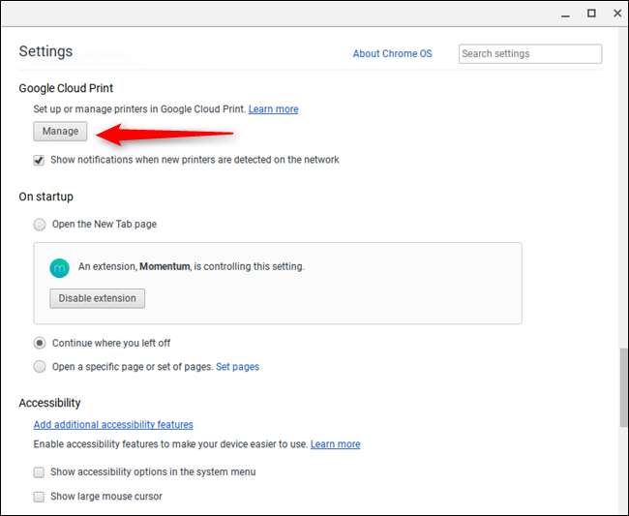
Task: Maximize the Settings window
Action: [x=591, y=14]
